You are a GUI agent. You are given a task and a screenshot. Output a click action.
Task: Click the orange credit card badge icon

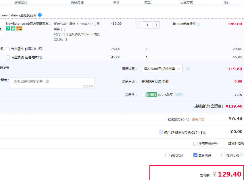[x=20, y=28]
